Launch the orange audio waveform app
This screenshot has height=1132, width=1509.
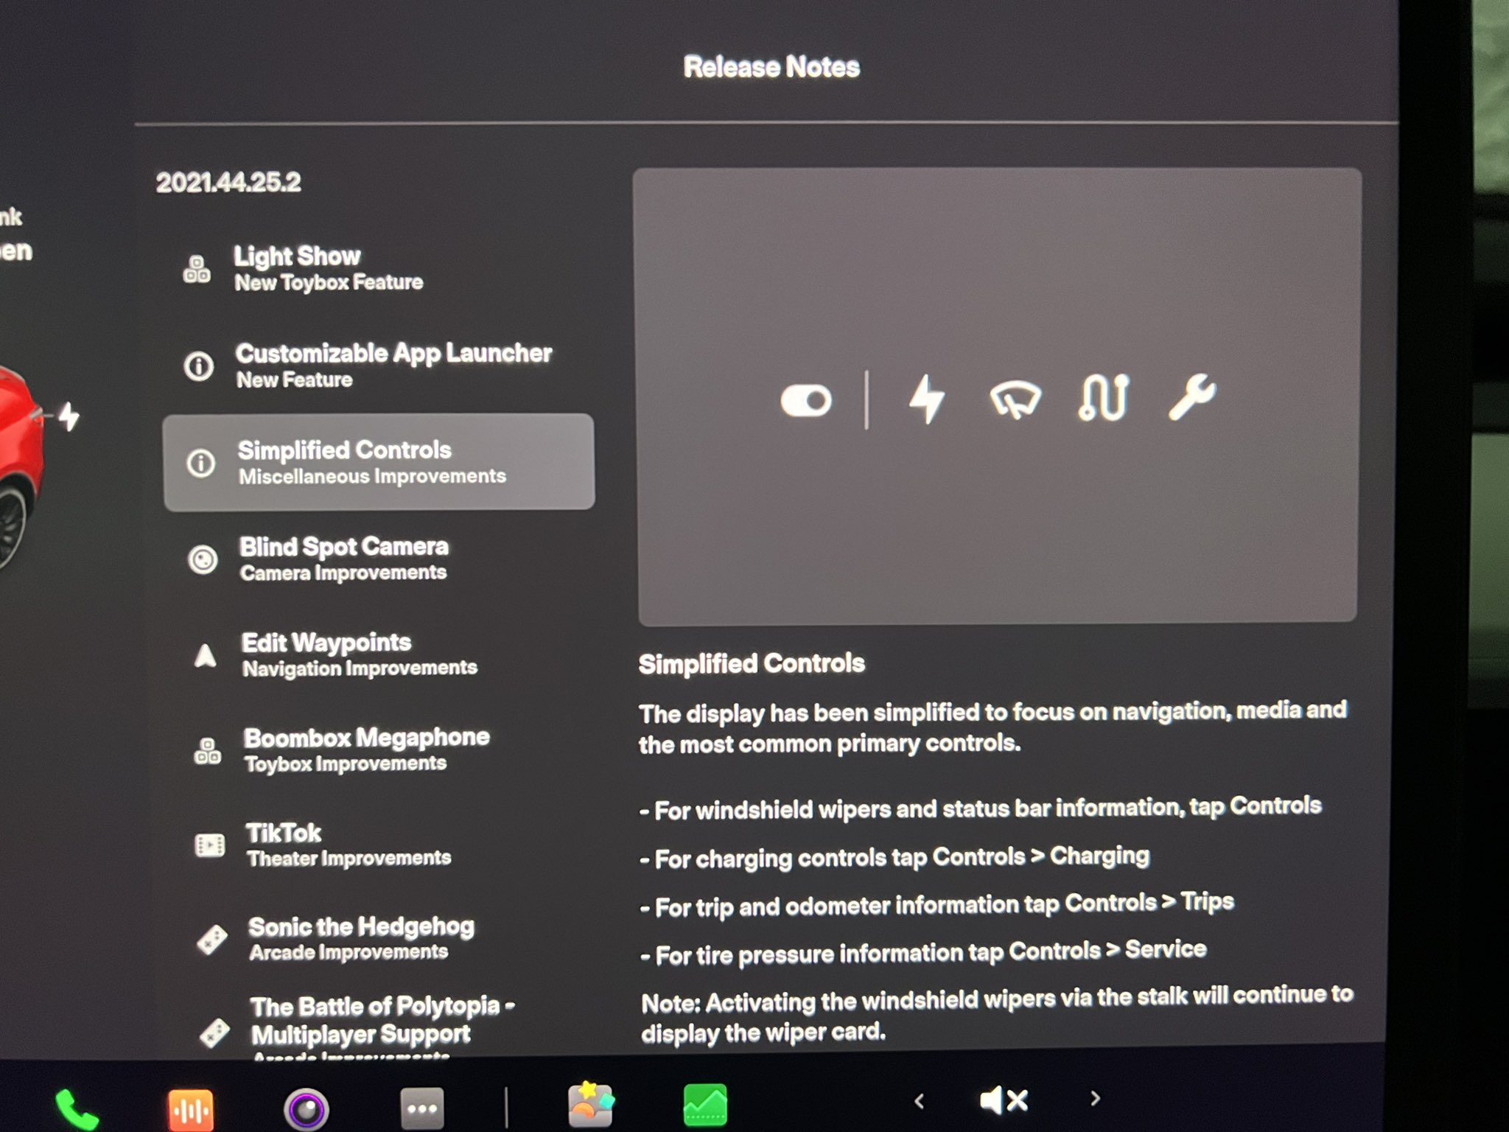191,1109
